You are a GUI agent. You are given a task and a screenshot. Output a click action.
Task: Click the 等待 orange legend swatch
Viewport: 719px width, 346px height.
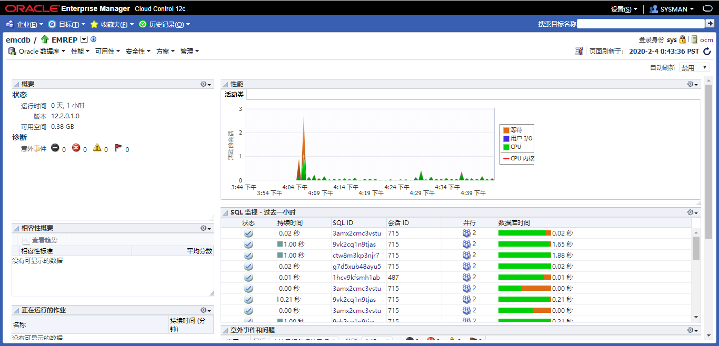(506, 130)
